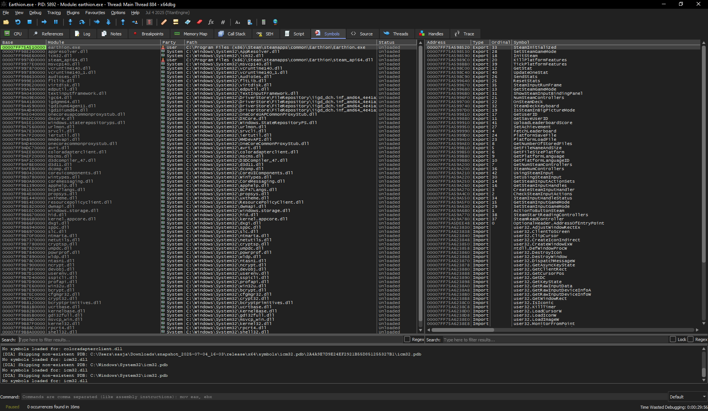
Task: Click the Find intermodular calls icon
Action: [x=249, y=22]
